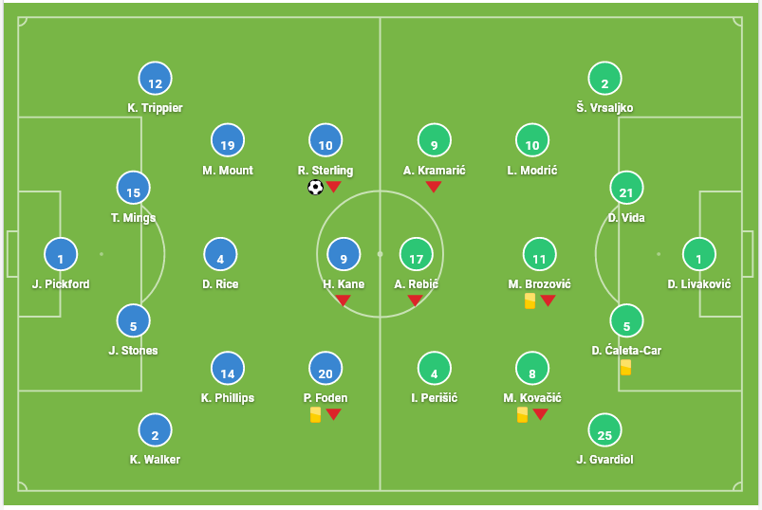This screenshot has height=510, width=762.
Task: Click the substitution arrow under P. Foden
Action: (333, 414)
